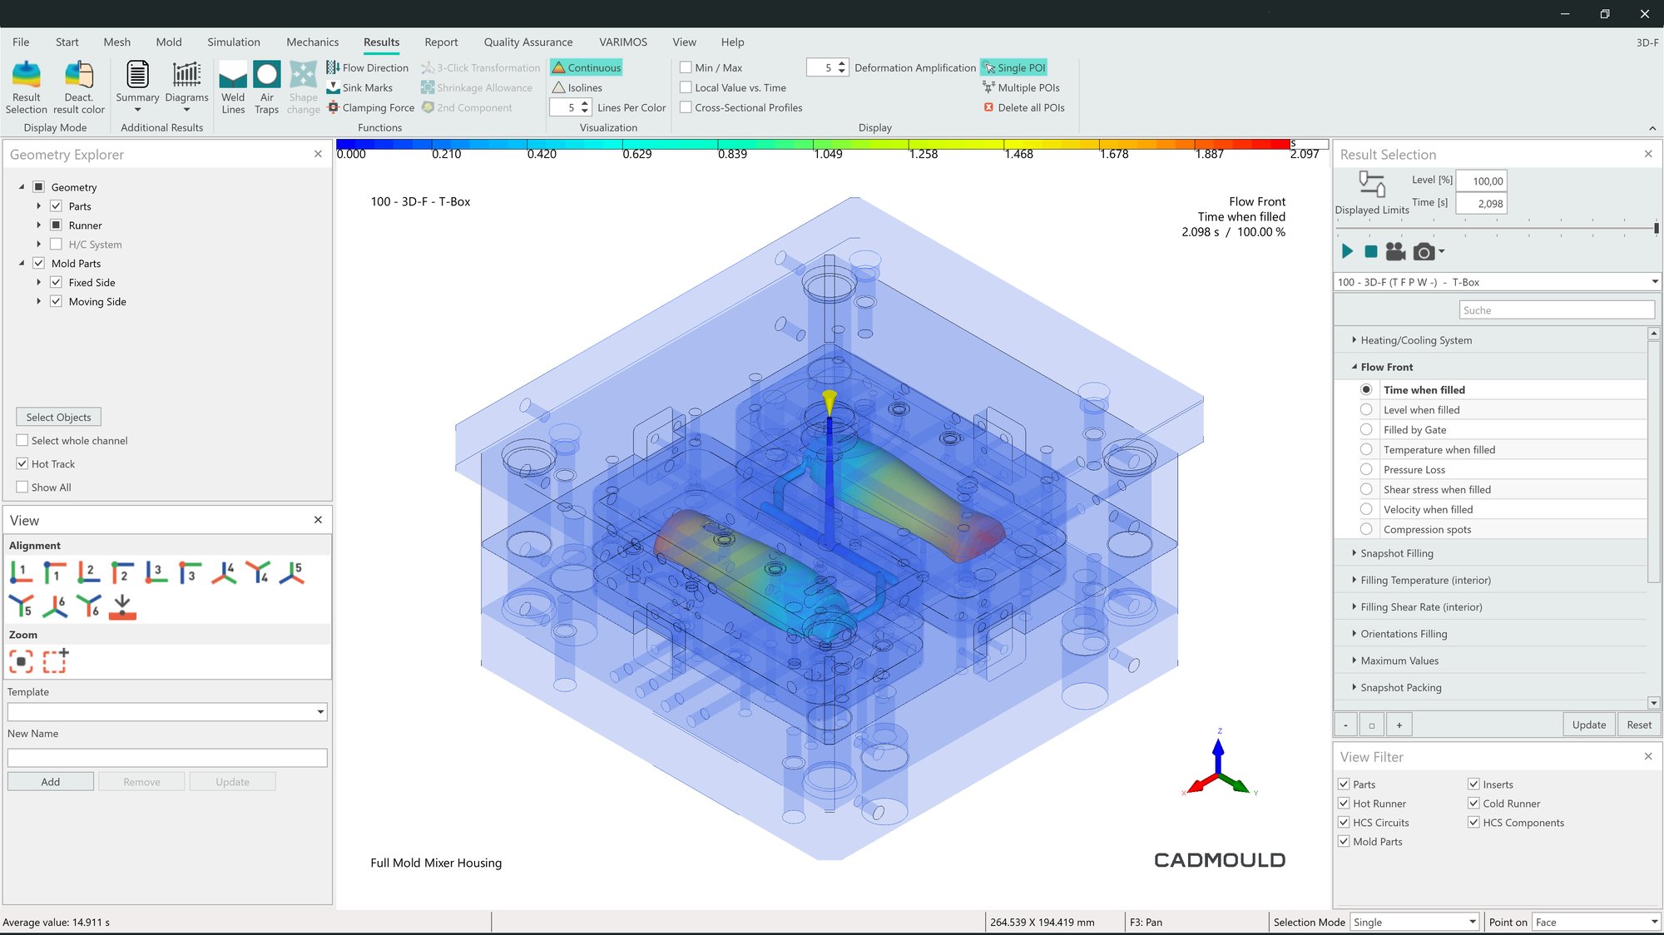
Task: Enable the Min / Max checkbox
Action: pyautogui.click(x=686, y=67)
